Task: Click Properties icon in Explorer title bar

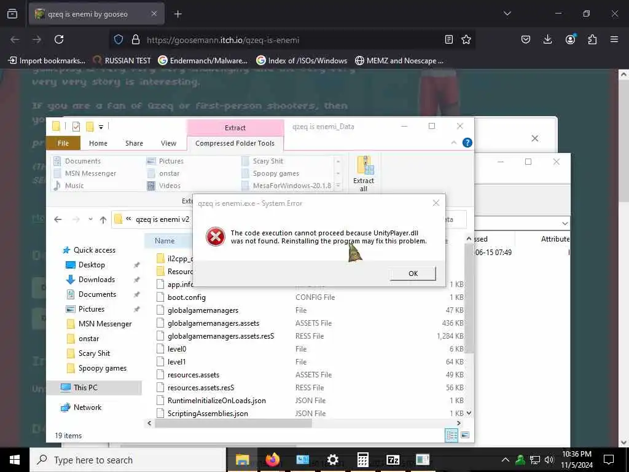Action: [76, 127]
